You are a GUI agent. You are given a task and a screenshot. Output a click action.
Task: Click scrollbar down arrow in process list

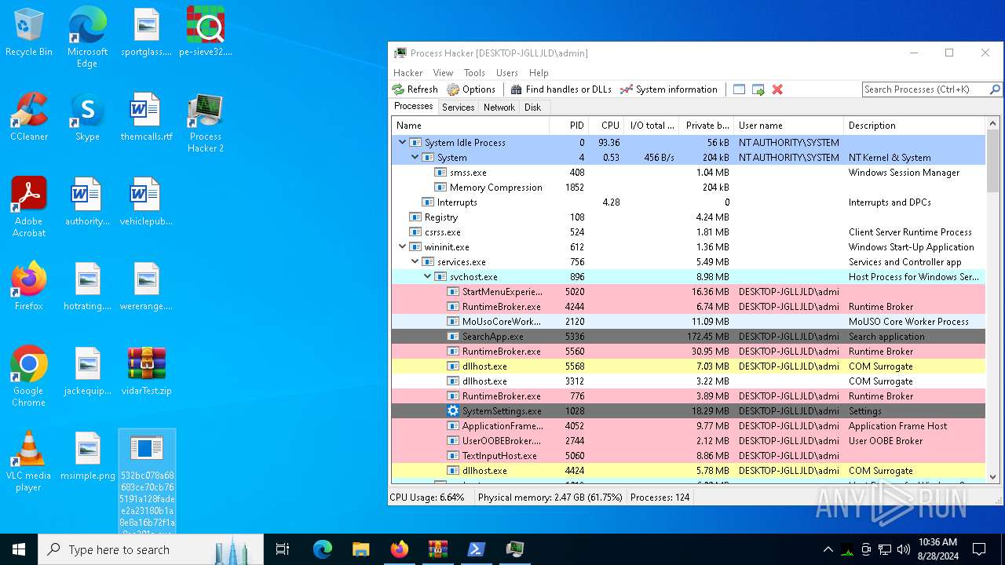pos(992,476)
